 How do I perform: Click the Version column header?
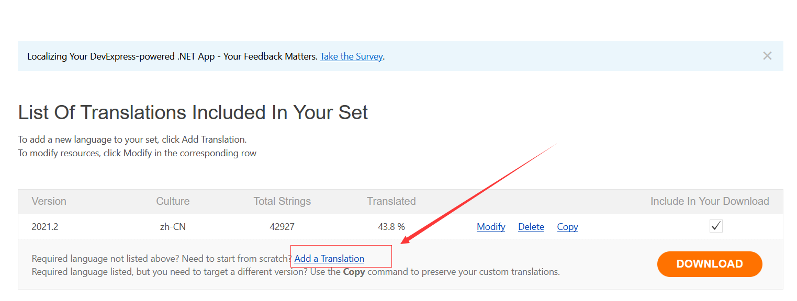49,201
